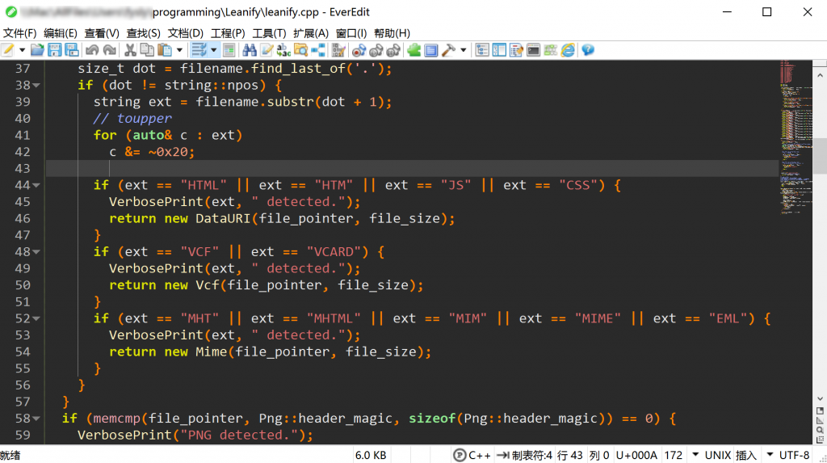Collapse the code fold at line 52
The image size is (827, 463).
36,318
